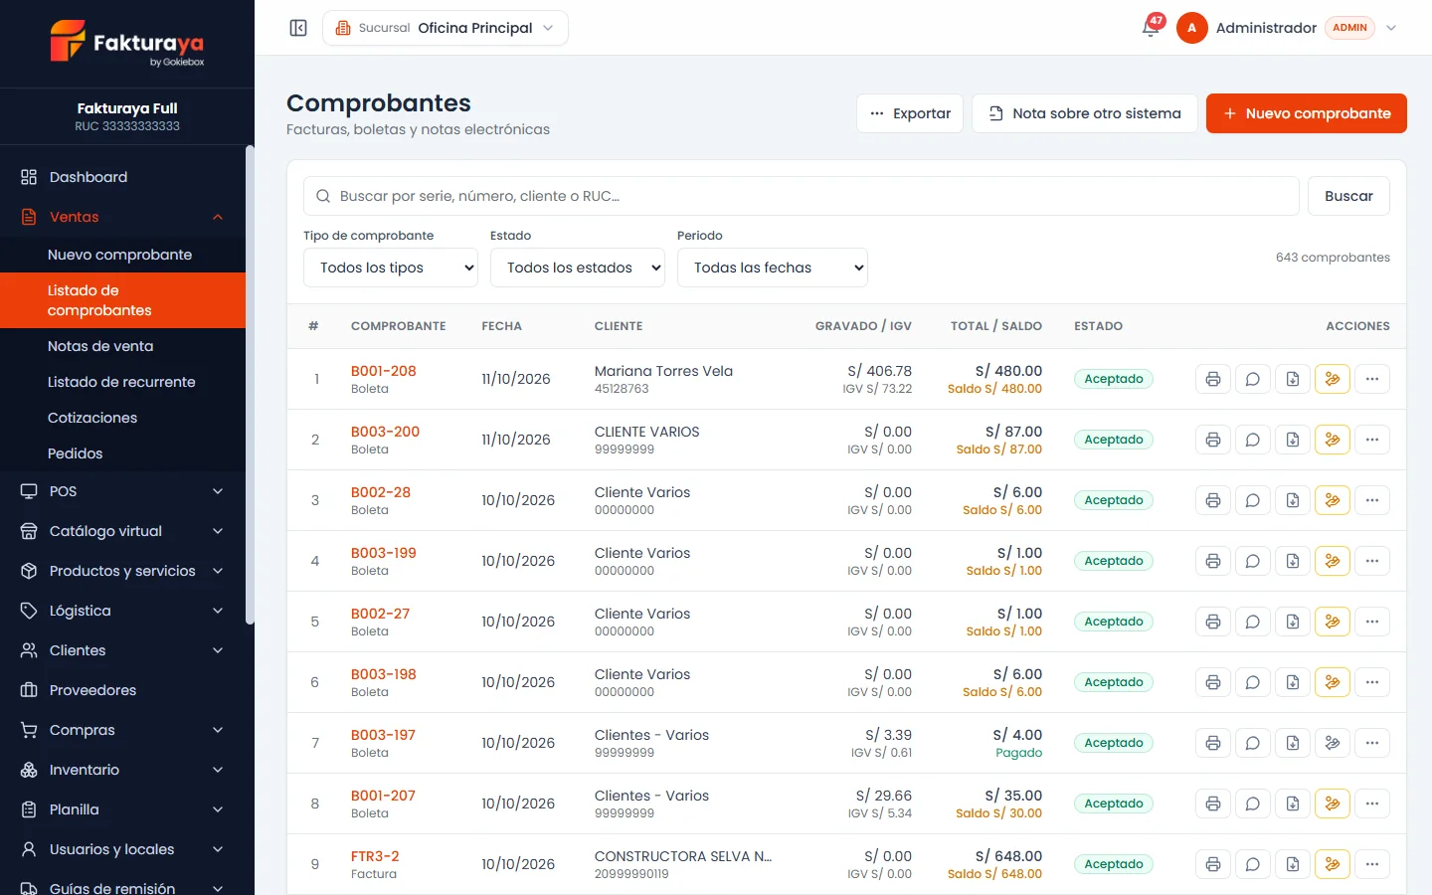Screen dimensions: 1432x895
Task: Click the Buscar button
Action: [1348, 196]
